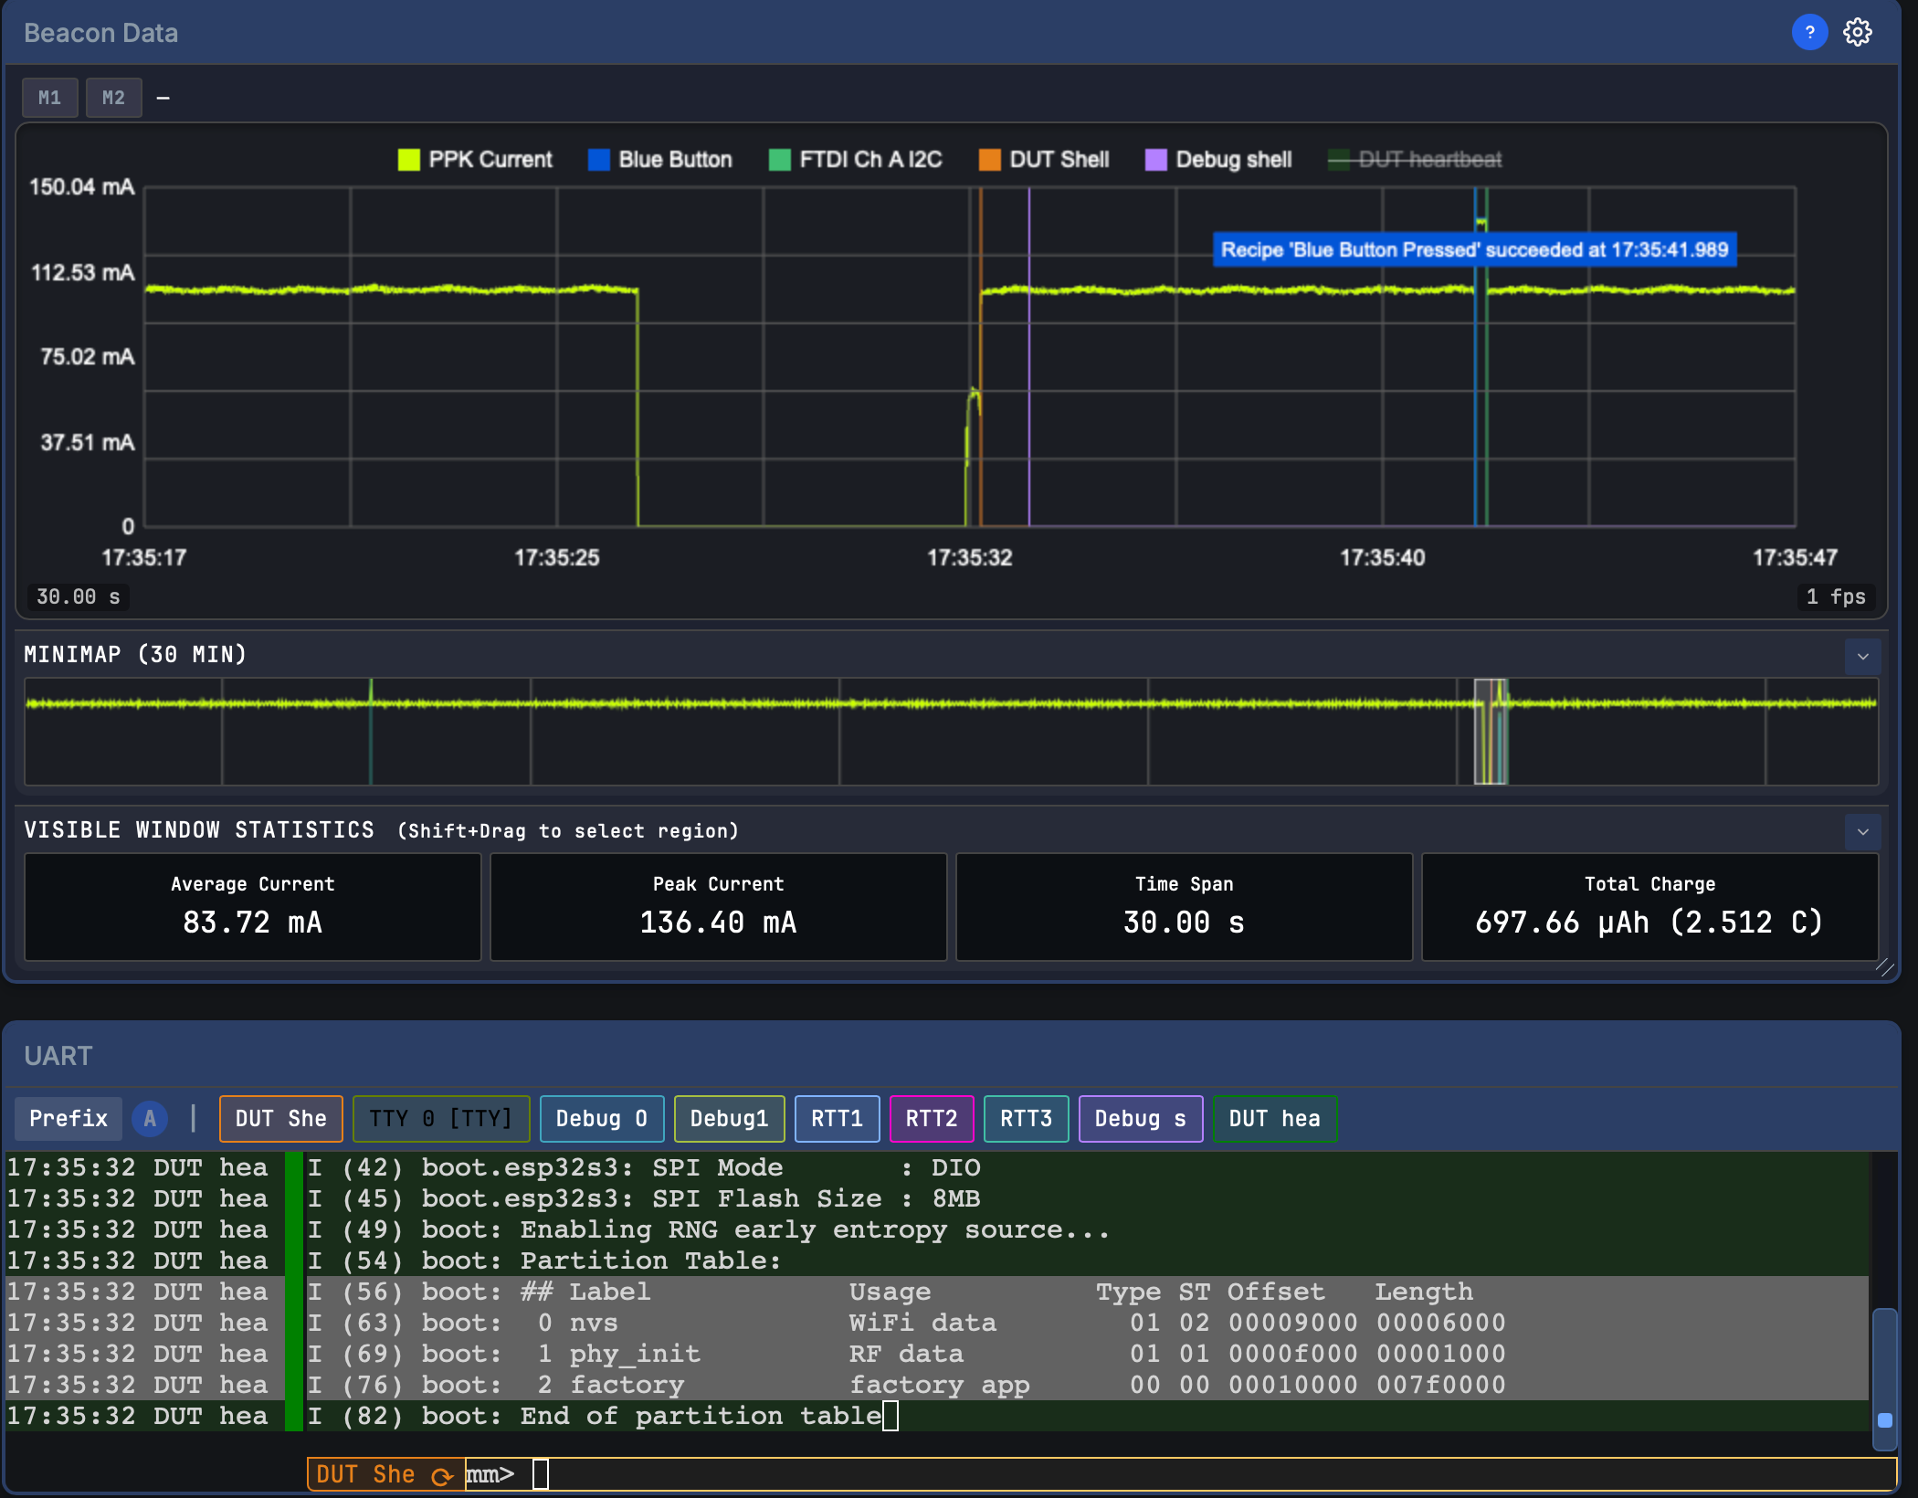
Task: Click log line 'boot: 0 nvs'
Action: [937, 1323]
